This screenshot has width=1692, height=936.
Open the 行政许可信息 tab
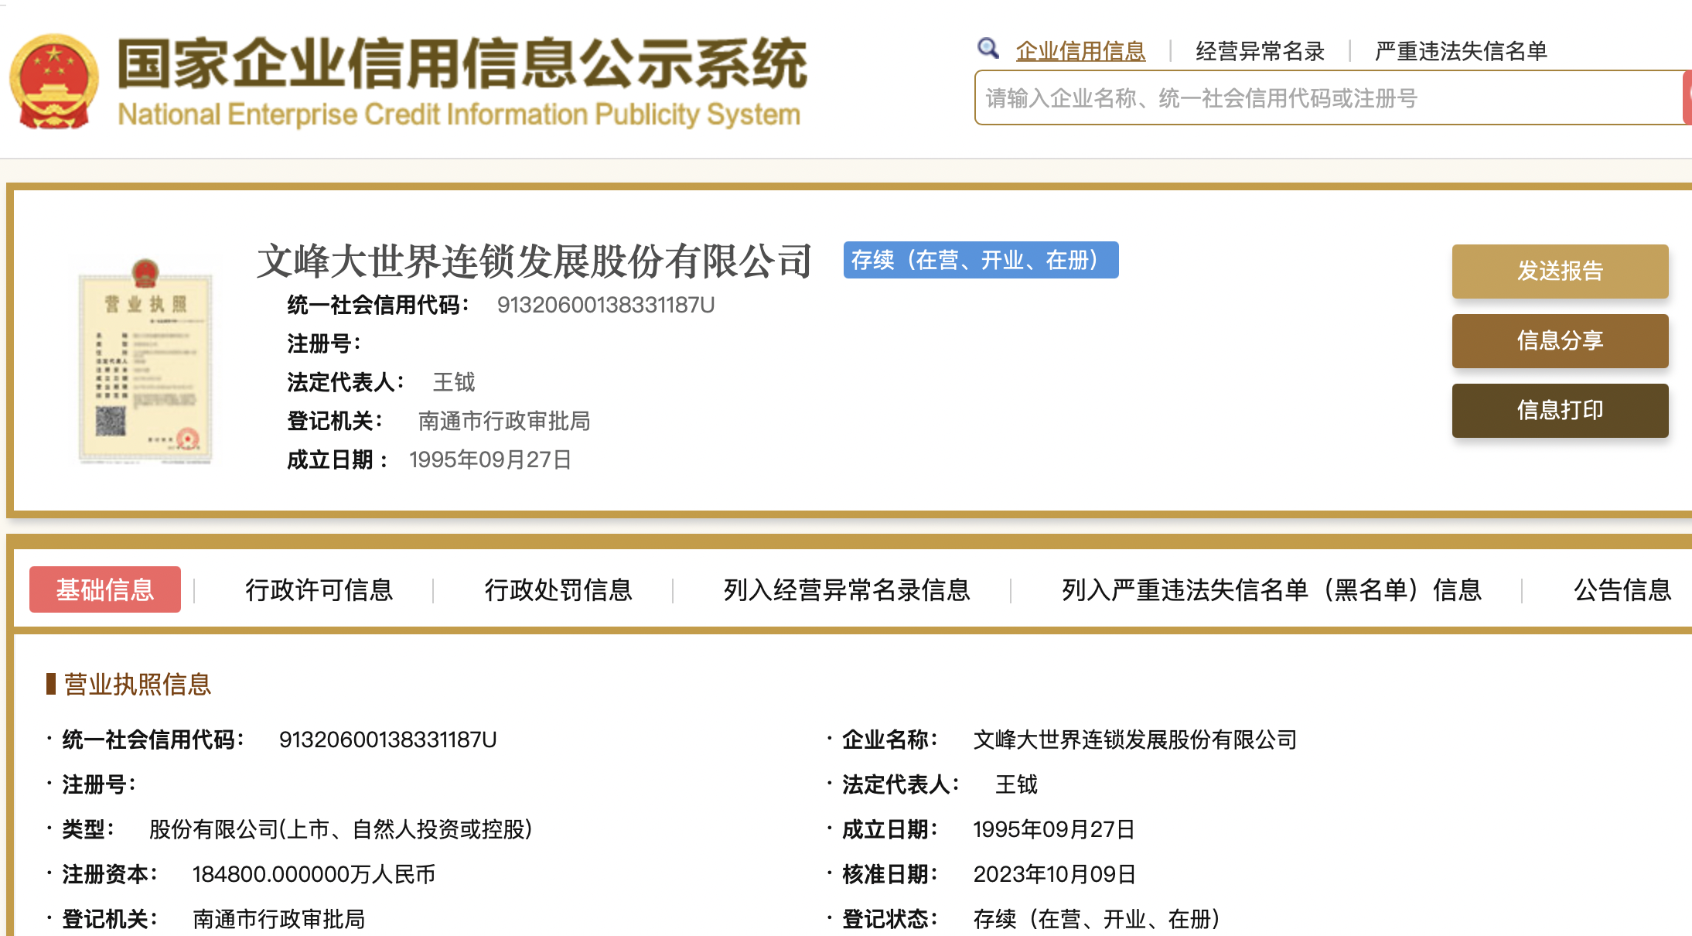(319, 590)
